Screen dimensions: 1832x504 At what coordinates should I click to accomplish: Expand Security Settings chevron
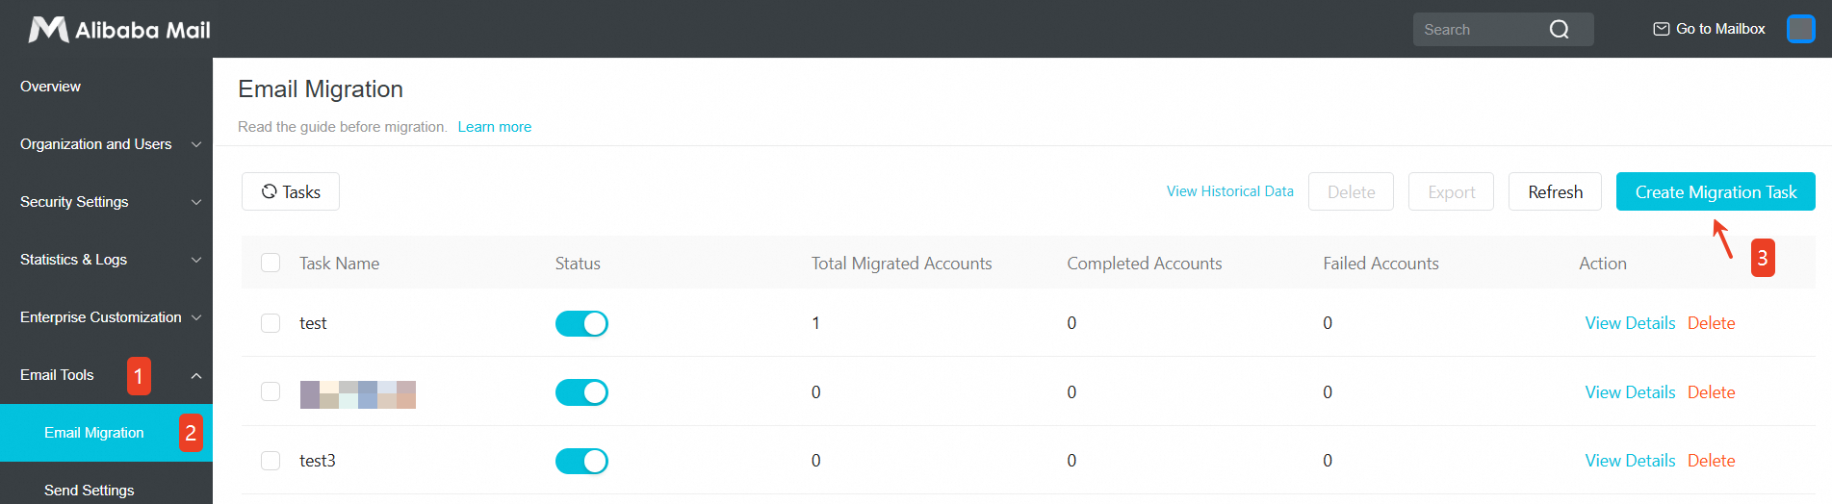tap(196, 202)
